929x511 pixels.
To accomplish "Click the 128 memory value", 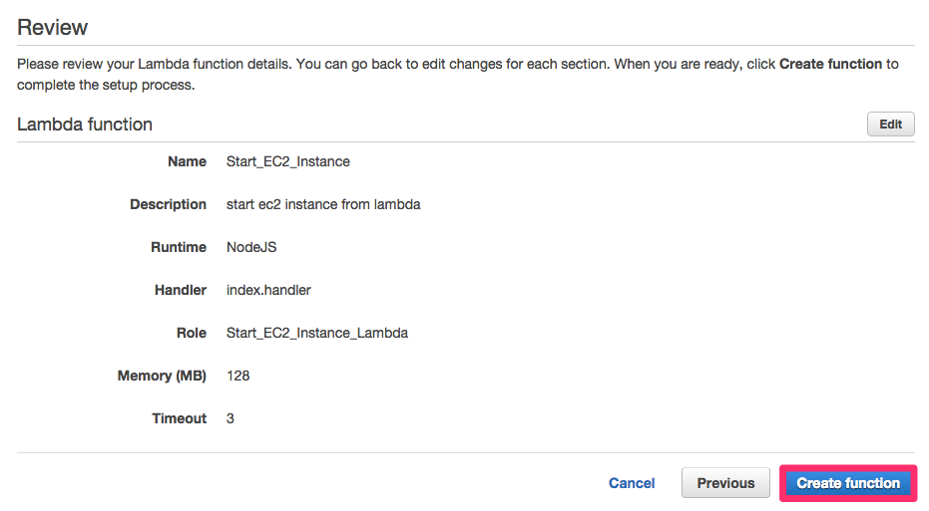I will tap(237, 376).
